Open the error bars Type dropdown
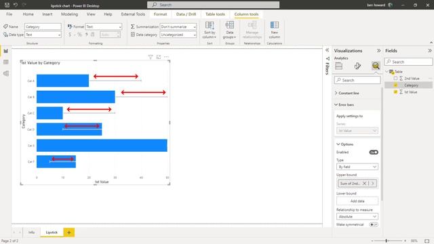Viewport: 434px width, 244px height. pos(357,167)
